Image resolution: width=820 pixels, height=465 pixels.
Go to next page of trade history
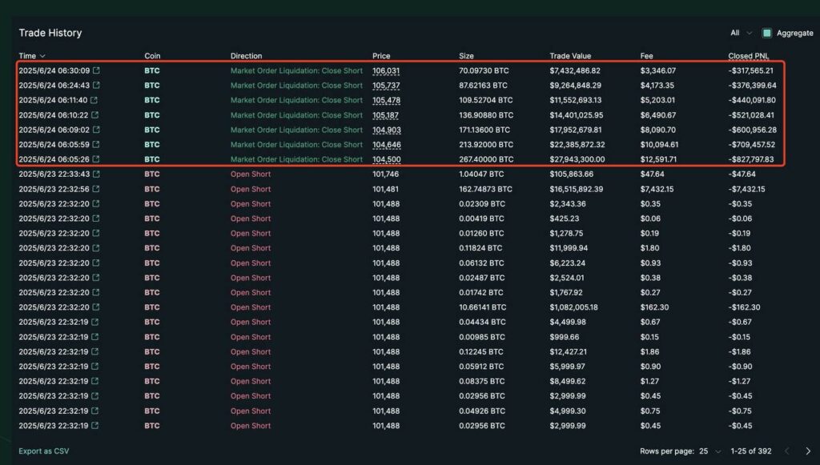click(x=807, y=451)
